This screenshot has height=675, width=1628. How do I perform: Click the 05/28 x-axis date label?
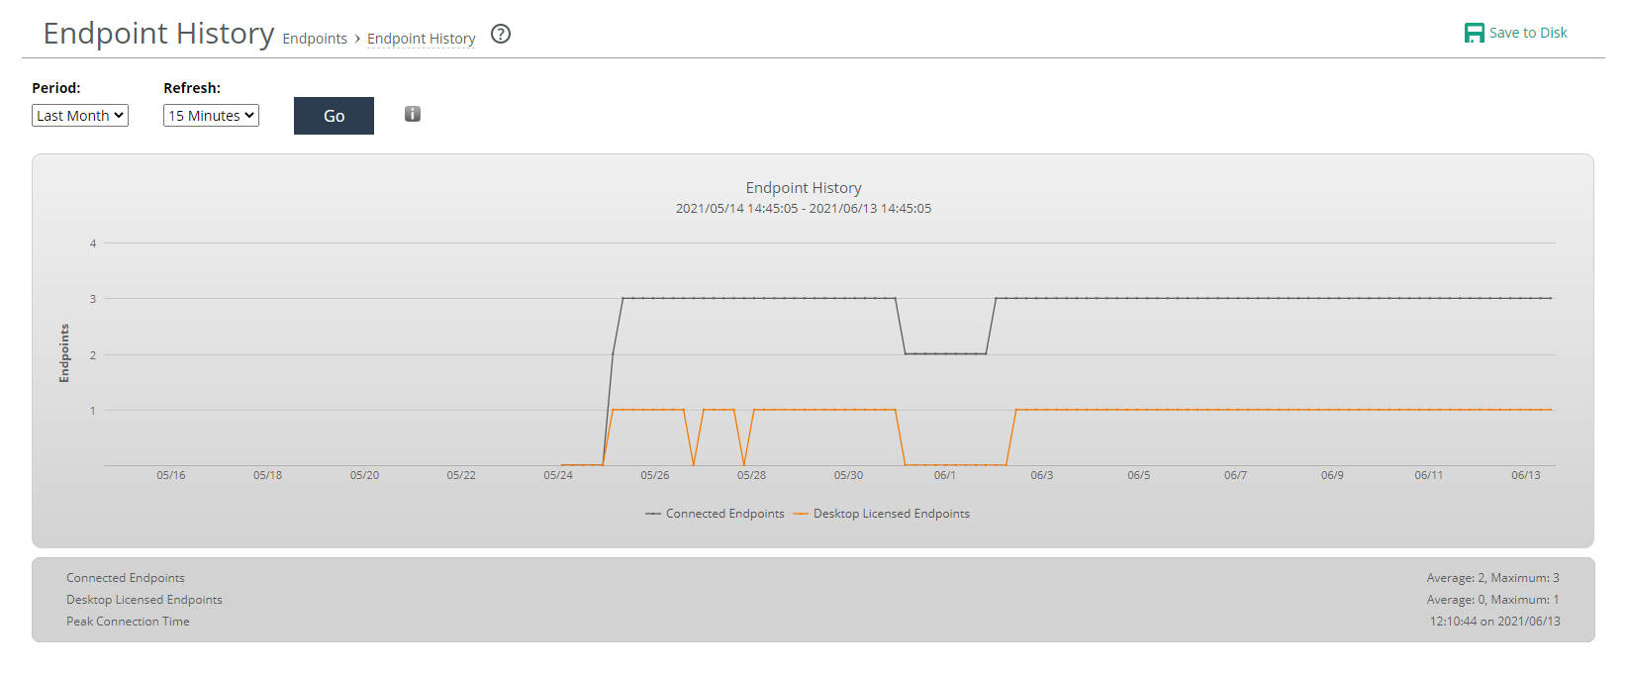coord(751,476)
